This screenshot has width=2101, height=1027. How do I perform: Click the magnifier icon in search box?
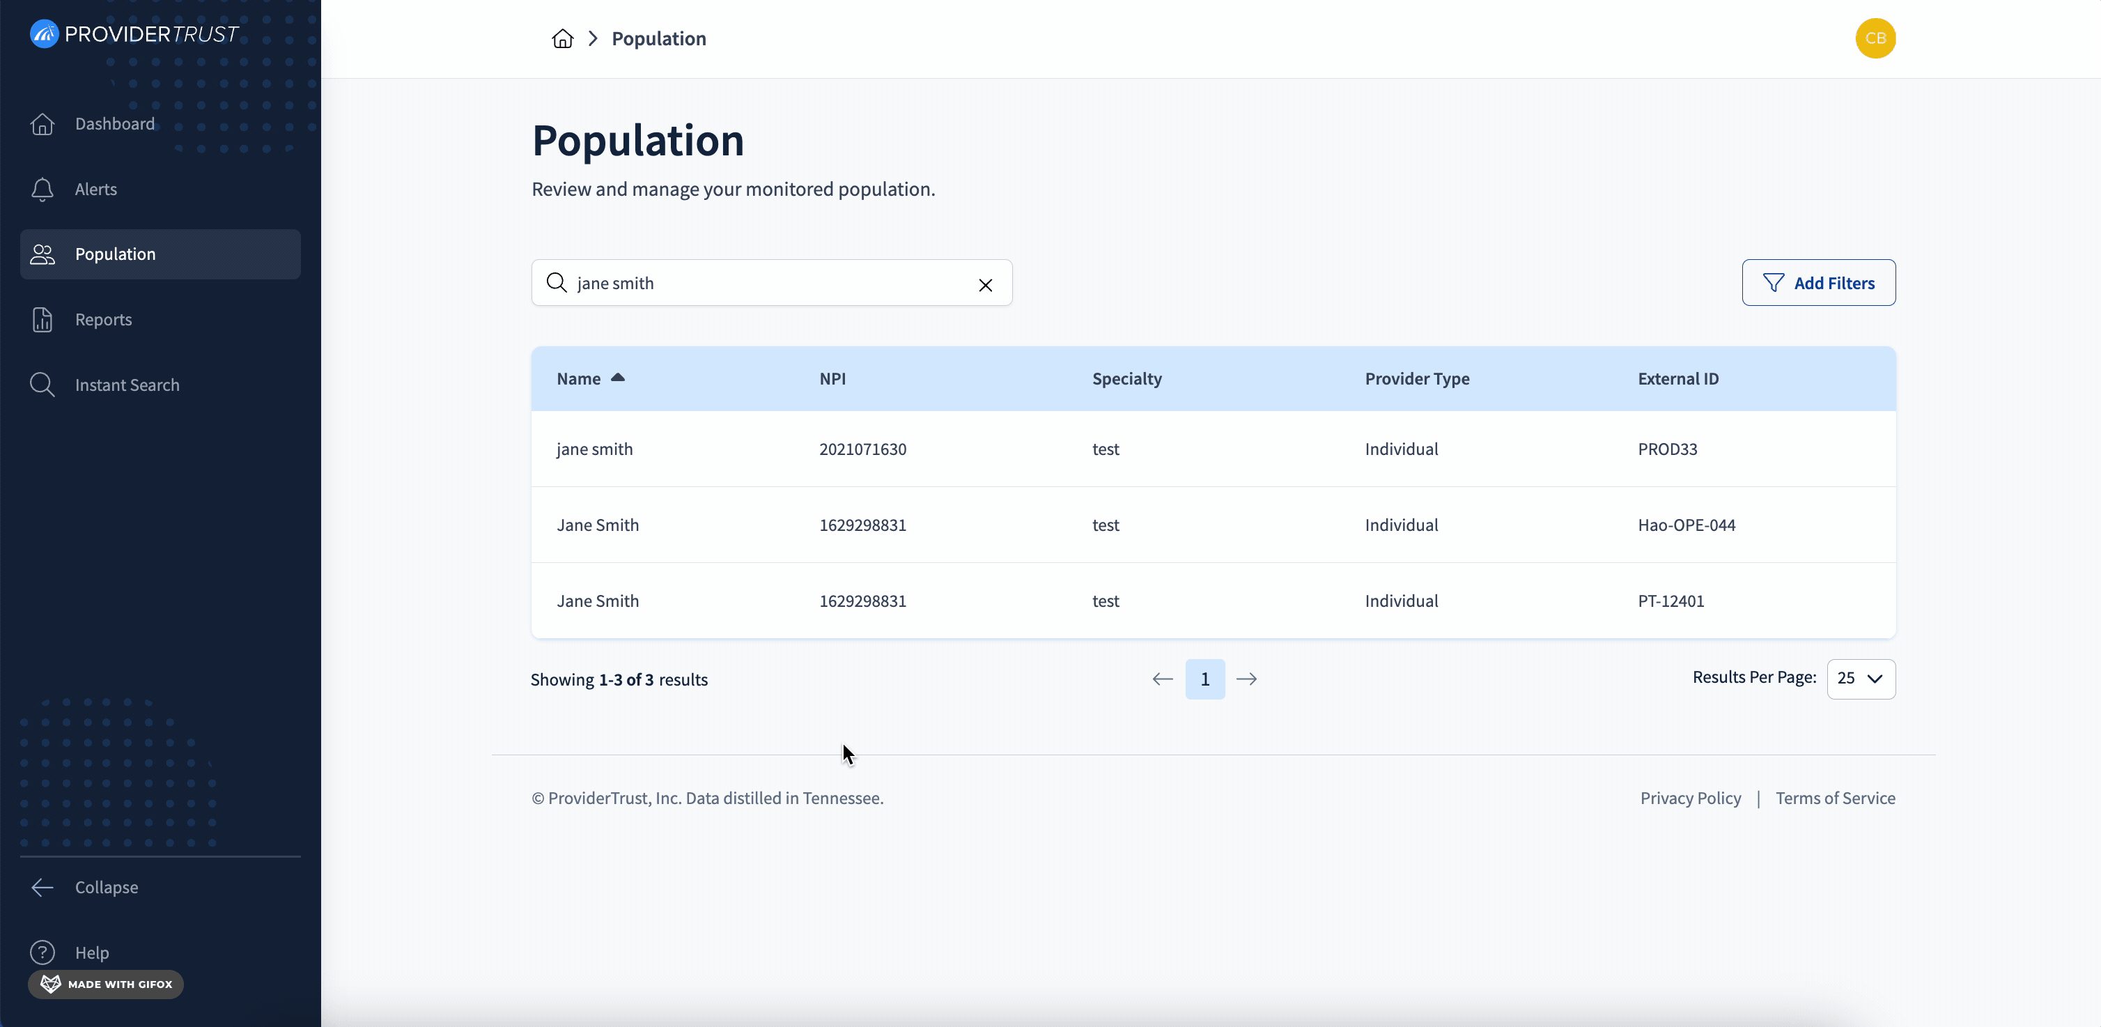(556, 282)
